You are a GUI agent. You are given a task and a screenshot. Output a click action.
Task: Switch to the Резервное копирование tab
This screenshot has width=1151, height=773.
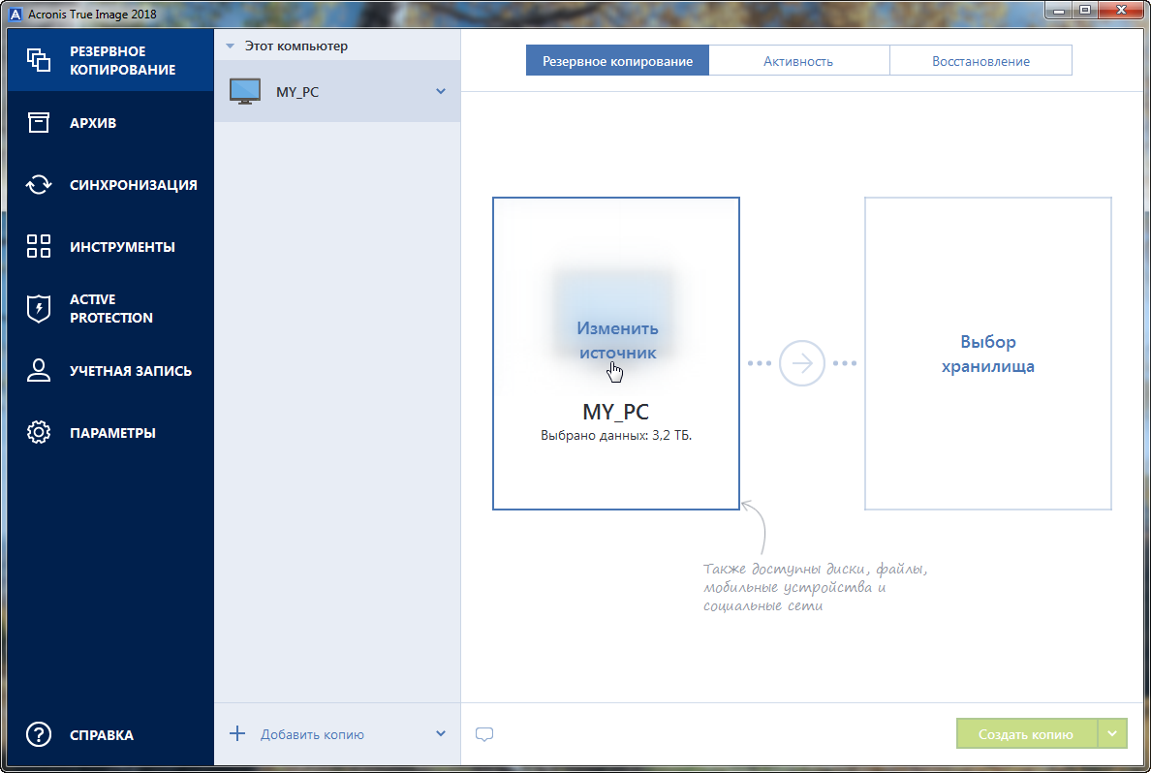[x=617, y=61]
